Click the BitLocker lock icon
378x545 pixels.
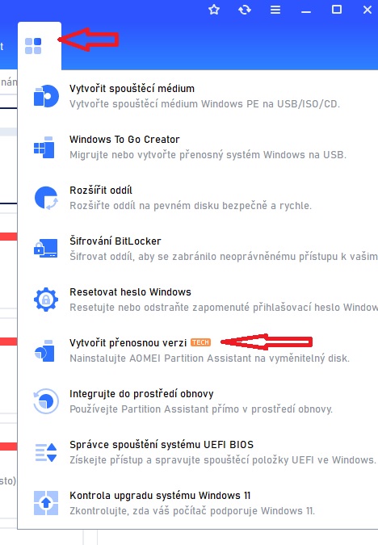tap(45, 248)
